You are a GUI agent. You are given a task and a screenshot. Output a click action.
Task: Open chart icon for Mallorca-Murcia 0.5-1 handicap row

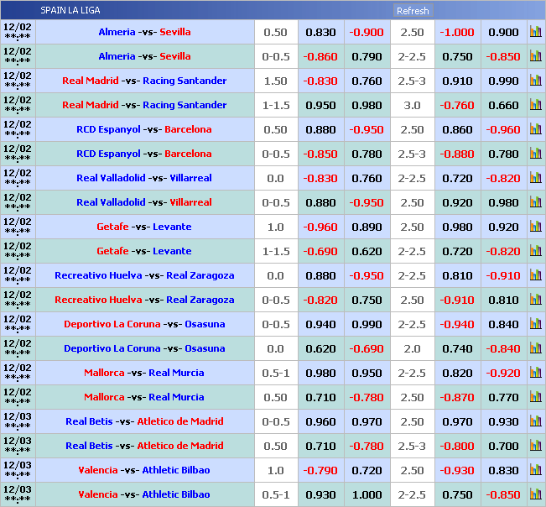pos(535,373)
